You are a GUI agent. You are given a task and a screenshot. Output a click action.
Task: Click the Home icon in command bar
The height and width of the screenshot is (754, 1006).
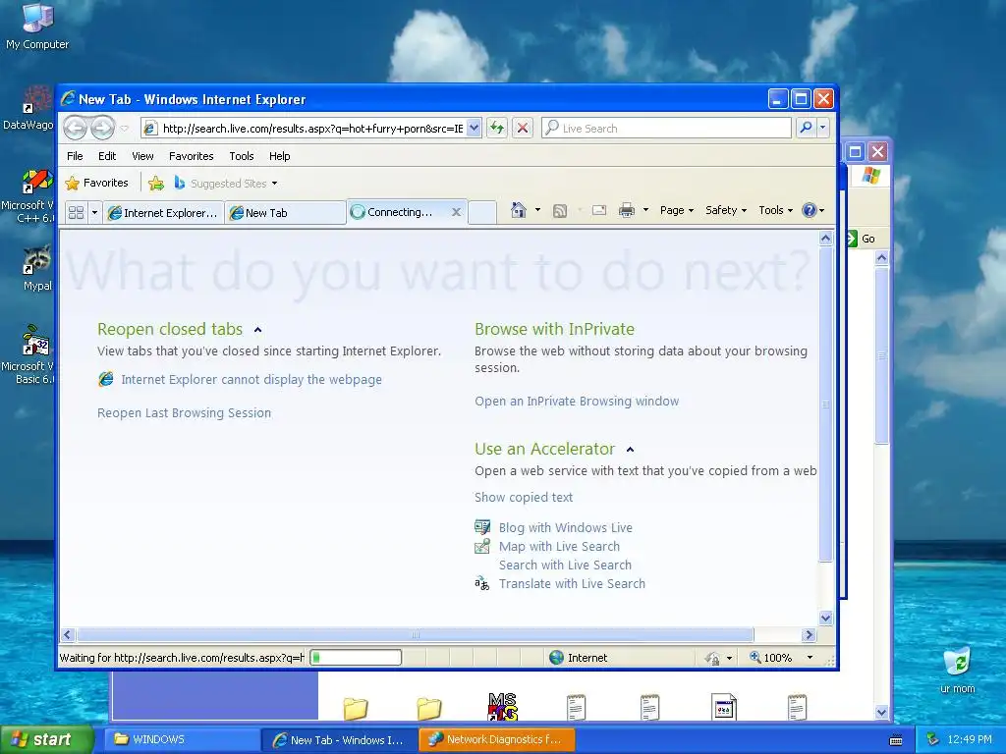click(x=519, y=210)
